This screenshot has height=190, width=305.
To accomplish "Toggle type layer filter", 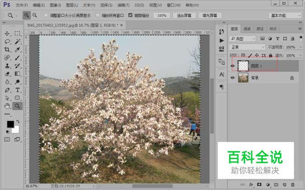I will pyautogui.click(x=278, y=38).
